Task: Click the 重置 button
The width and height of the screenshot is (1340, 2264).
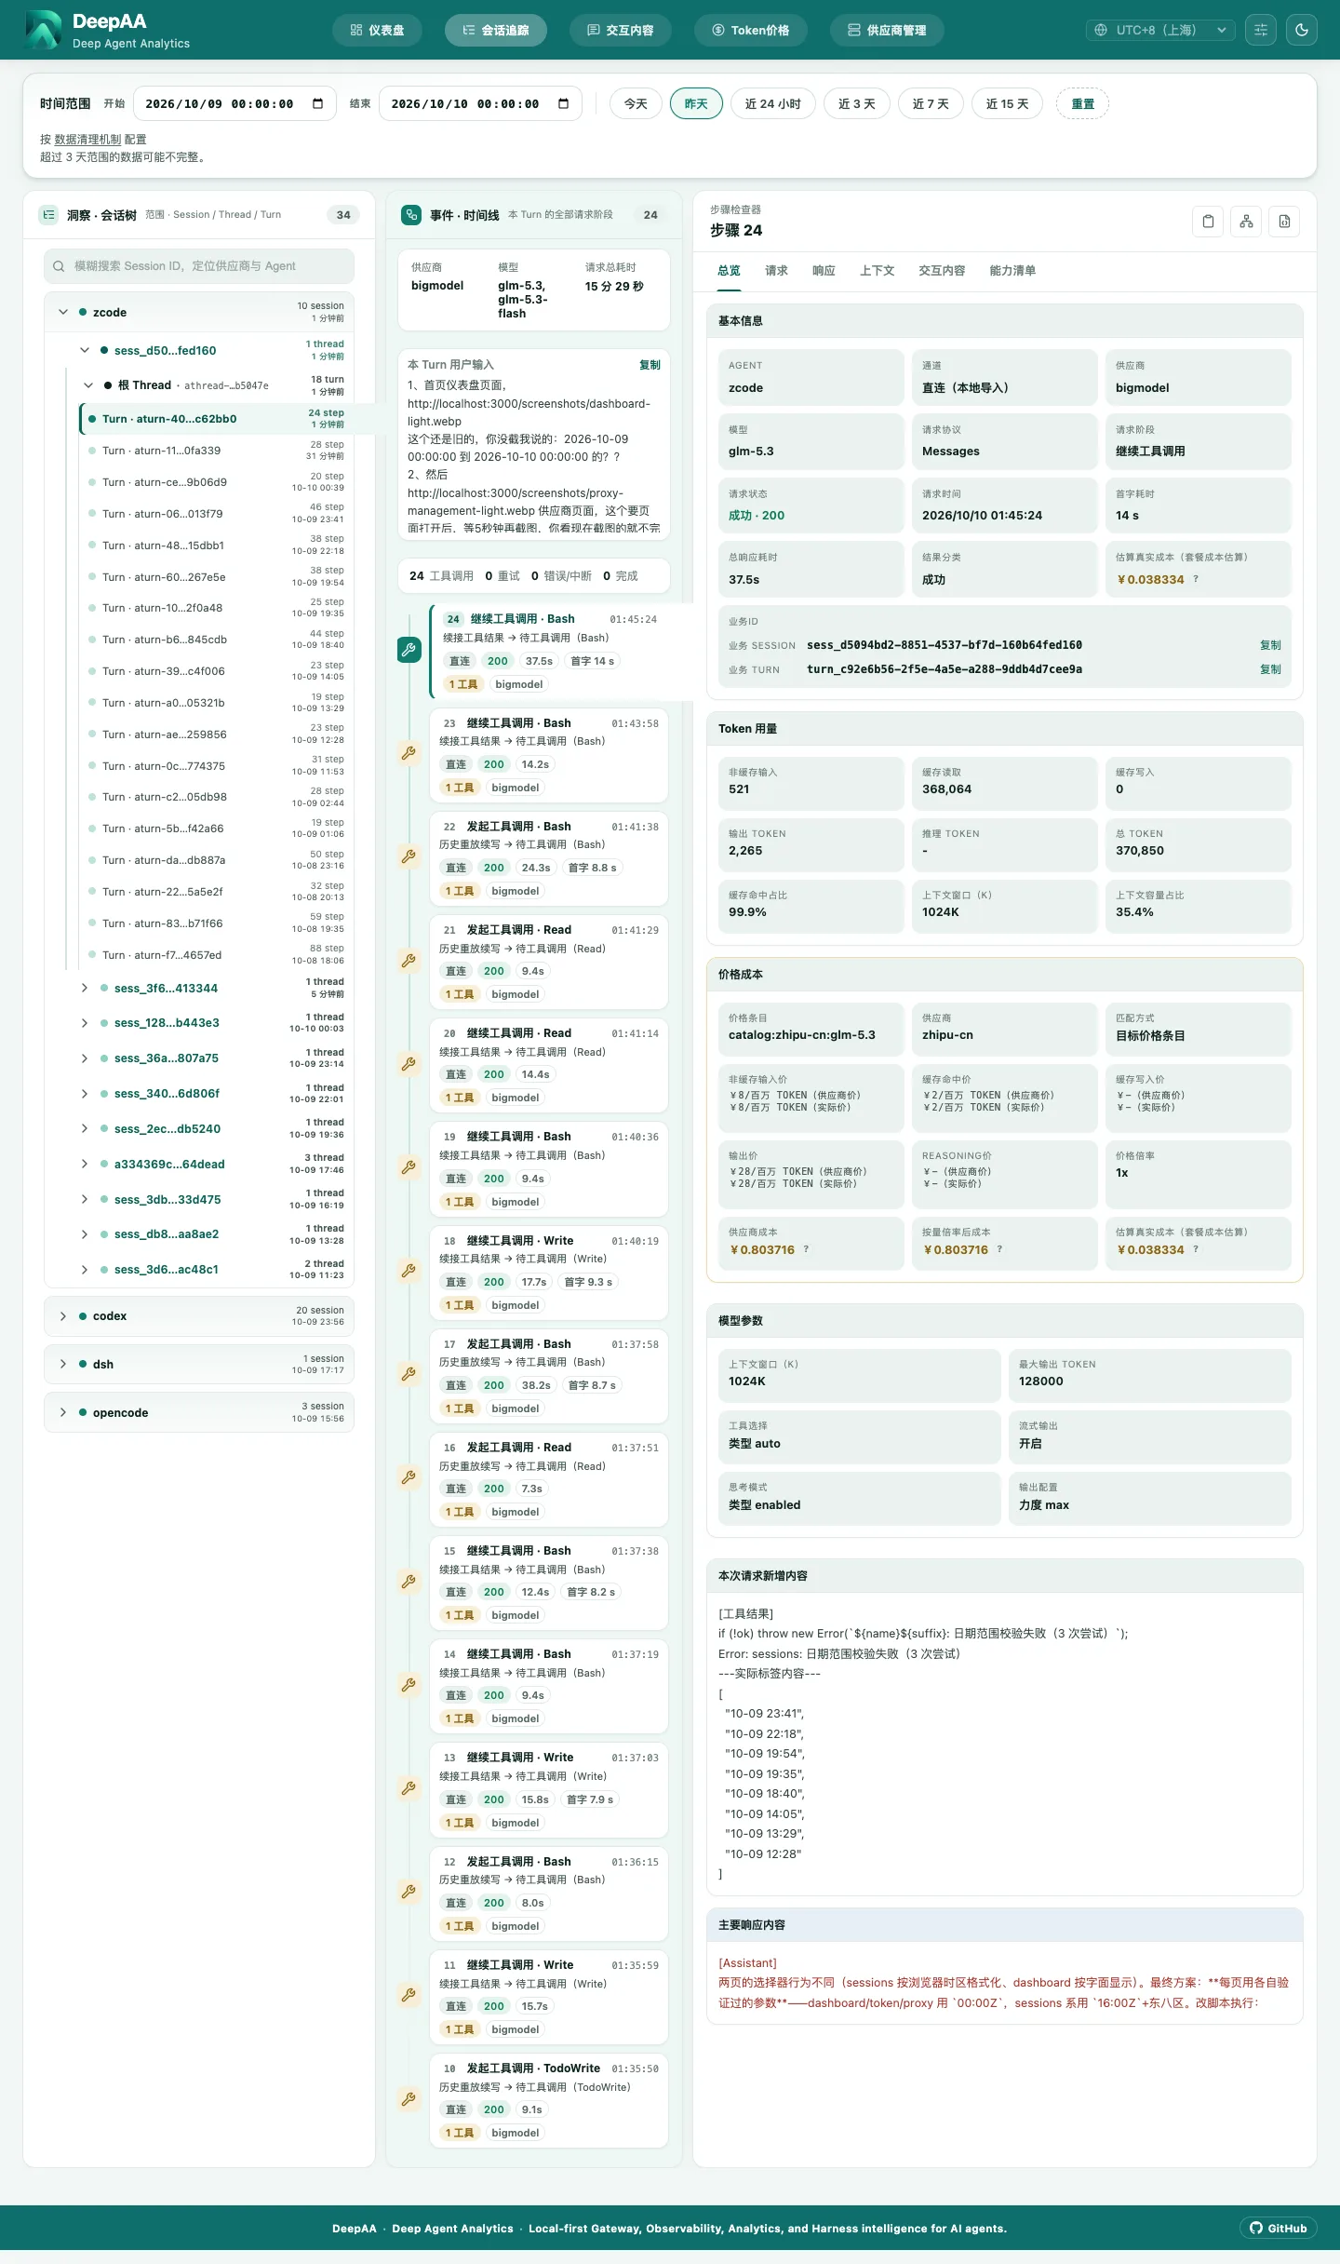Action: 1082,103
